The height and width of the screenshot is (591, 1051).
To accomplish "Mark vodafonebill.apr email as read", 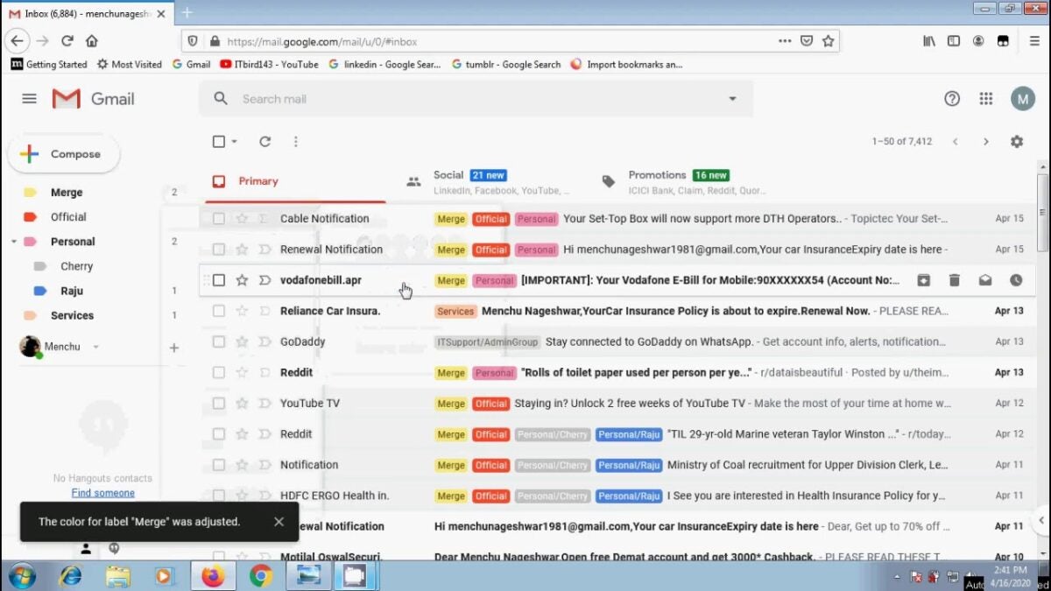I will pos(985,280).
